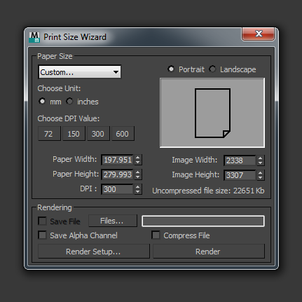Decrease Image Height with down spinner arrow

pos(260,178)
